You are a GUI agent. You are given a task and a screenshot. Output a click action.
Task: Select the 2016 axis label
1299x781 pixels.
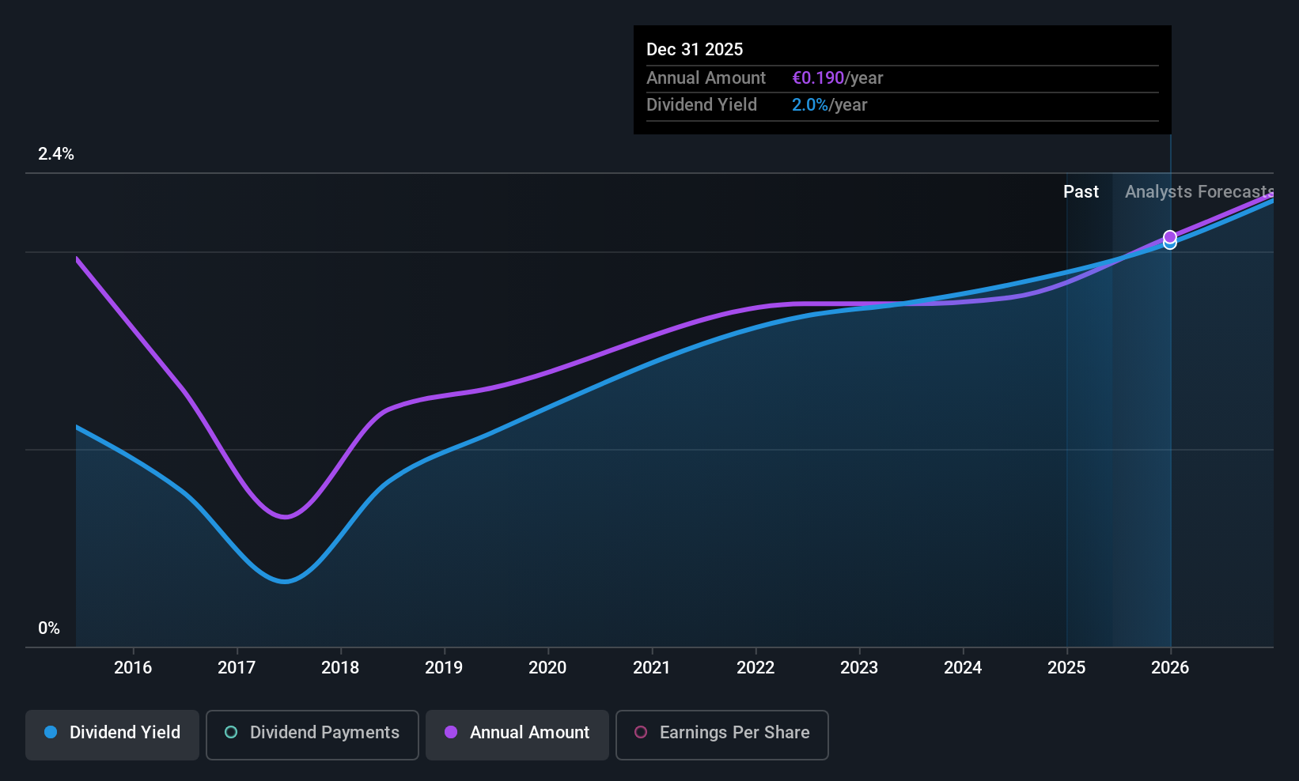click(133, 668)
